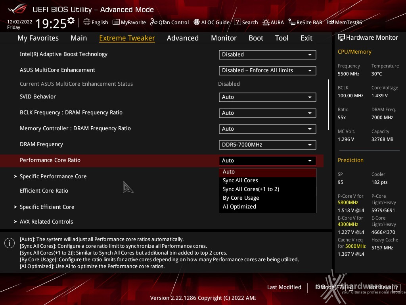Pick the AI Optimized option
Viewport: 406px width, 305px height.
pyautogui.click(x=268, y=207)
